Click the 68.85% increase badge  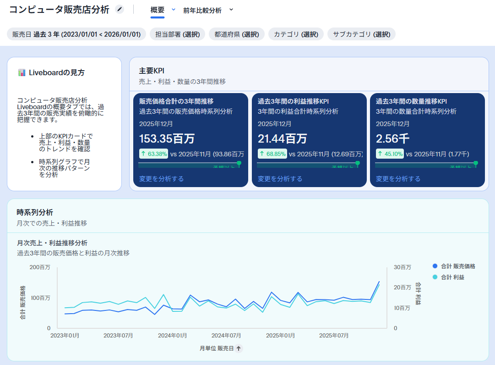click(x=272, y=154)
